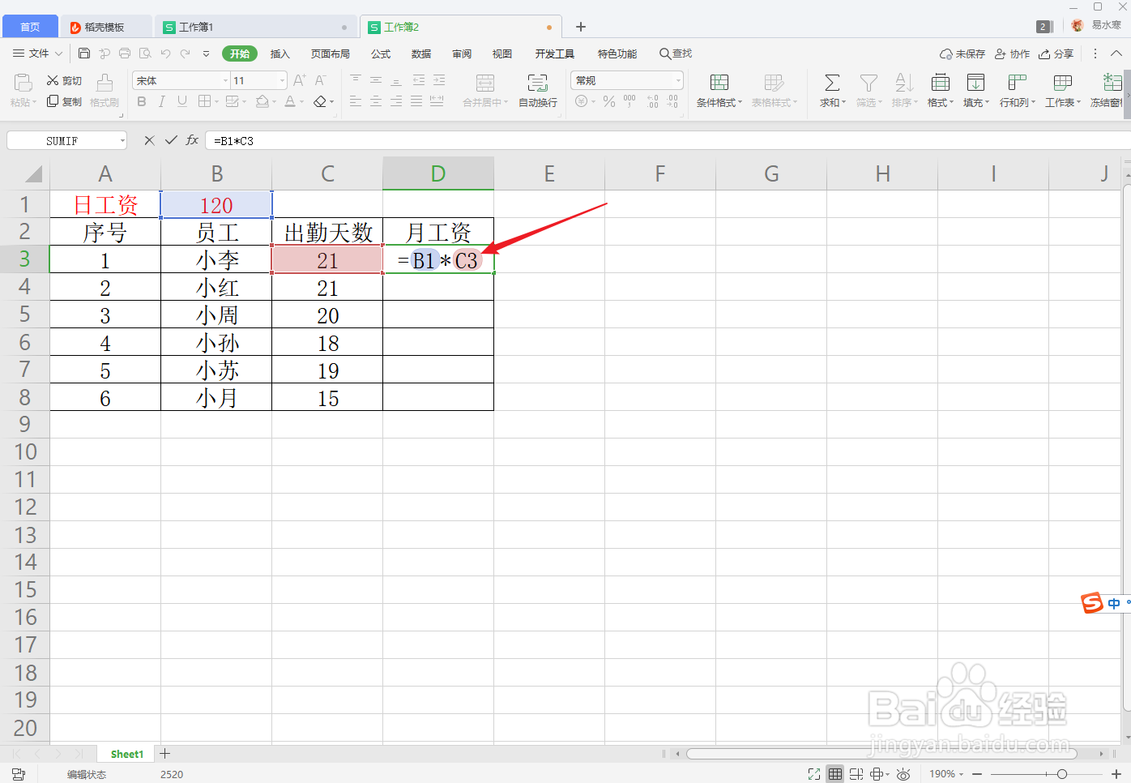1131x783 pixels.
Task: Toggle underline formatting
Action: click(182, 101)
